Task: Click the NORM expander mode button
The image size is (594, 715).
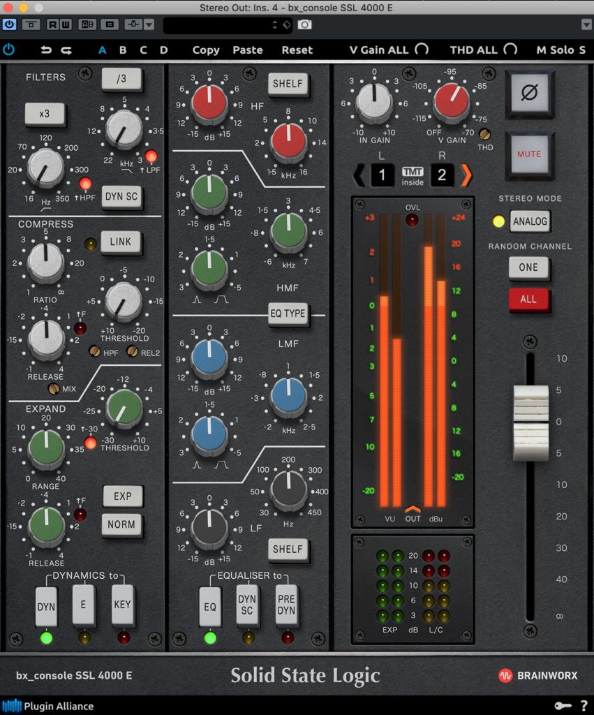Action: coord(121,524)
